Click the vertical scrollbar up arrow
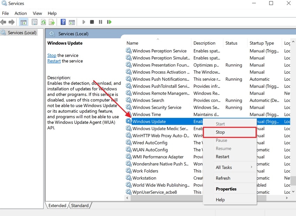The image size is (296, 216). (293, 42)
